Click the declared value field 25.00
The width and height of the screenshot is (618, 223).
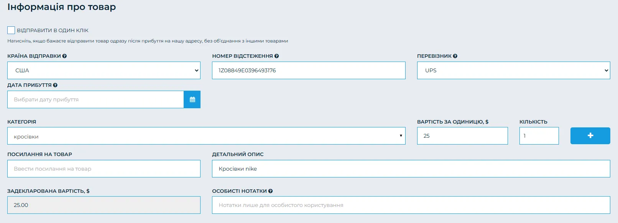click(104, 205)
